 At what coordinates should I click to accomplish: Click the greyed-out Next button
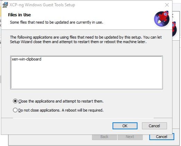point(130,137)
